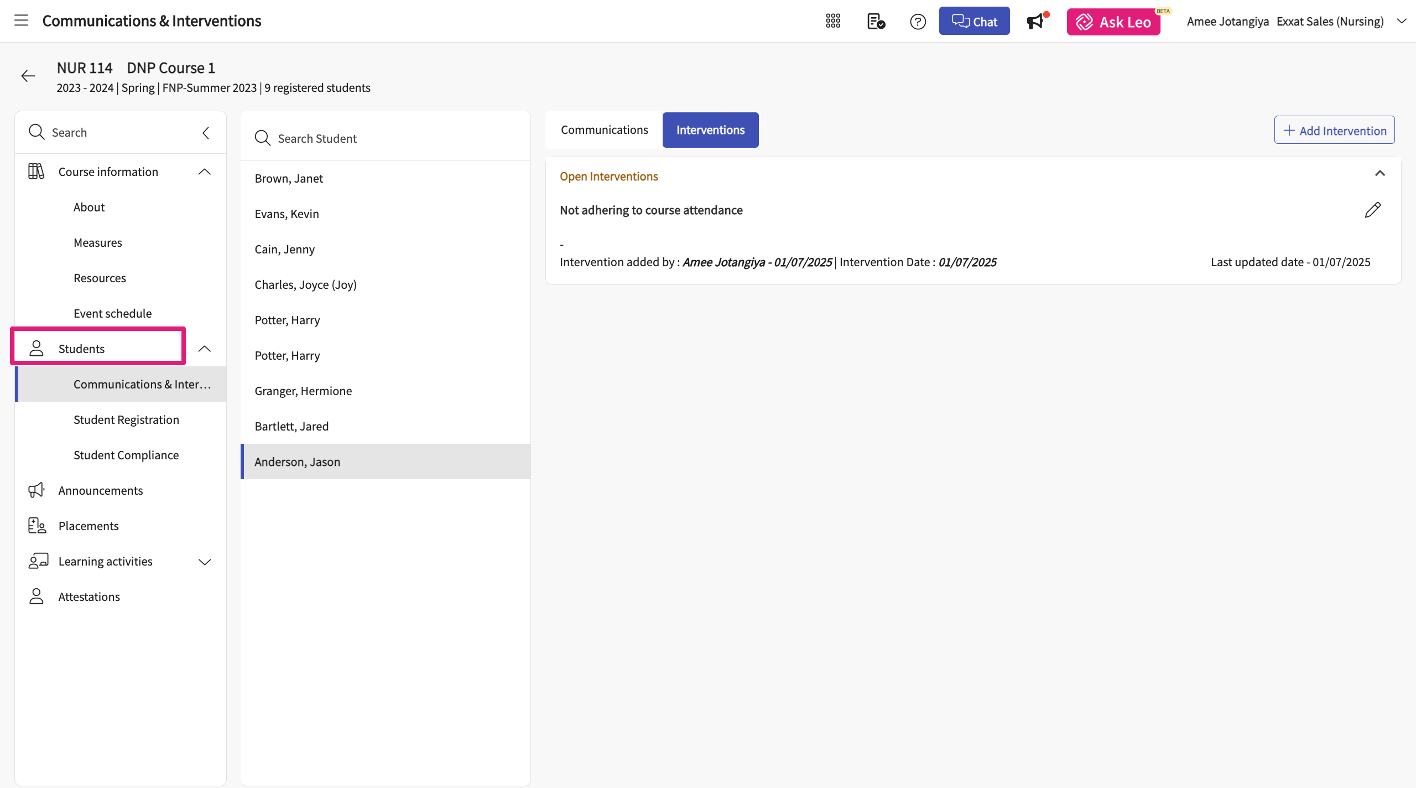
Task: Open the checklist document icon in header
Action: [x=876, y=22]
